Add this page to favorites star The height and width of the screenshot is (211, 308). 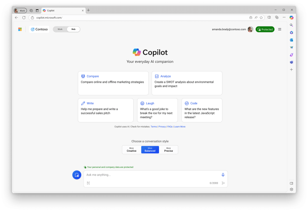point(261,18)
